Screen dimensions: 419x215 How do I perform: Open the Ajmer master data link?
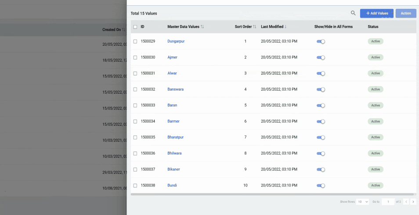[172, 58]
